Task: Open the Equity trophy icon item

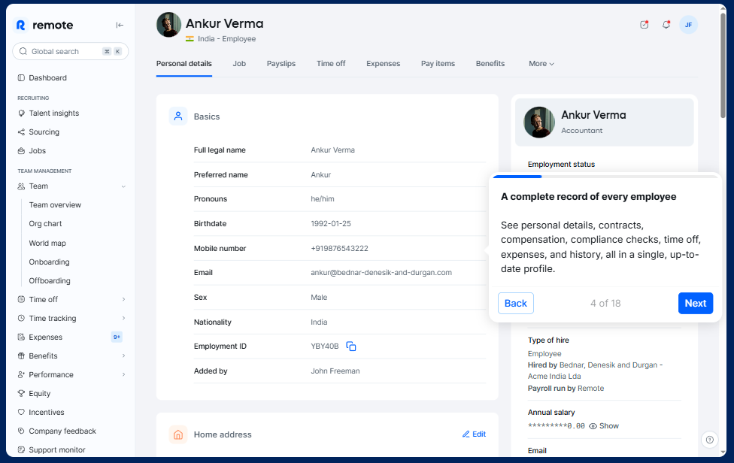Action: pos(21,394)
